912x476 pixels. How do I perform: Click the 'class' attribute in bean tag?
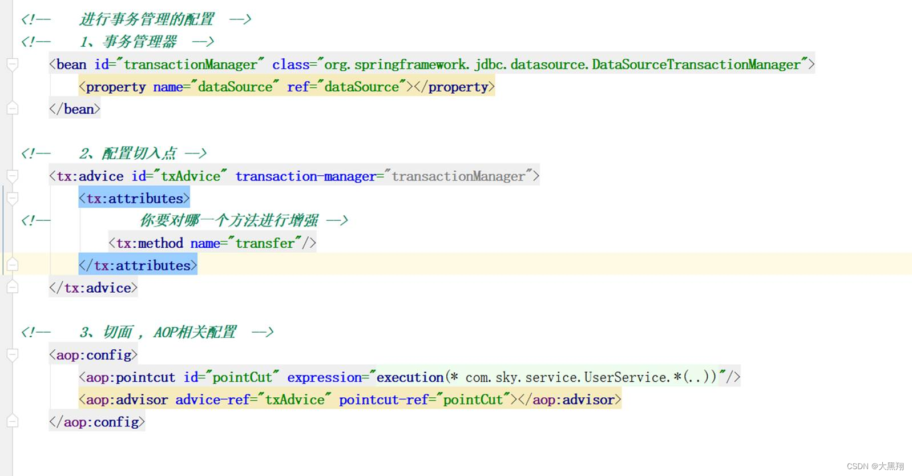pyautogui.click(x=290, y=64)
